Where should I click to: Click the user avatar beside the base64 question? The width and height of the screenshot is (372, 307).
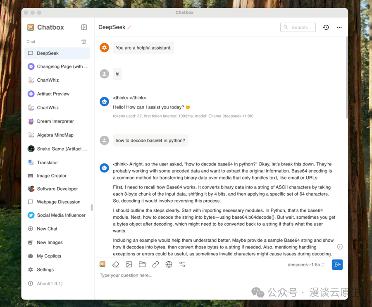104,140
